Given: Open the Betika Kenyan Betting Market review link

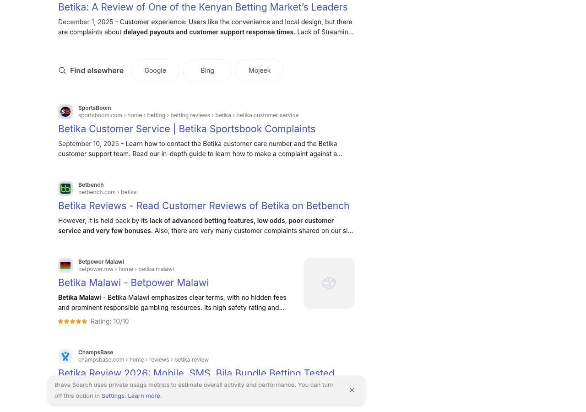Looking at the screenshot, I should 203,7.
